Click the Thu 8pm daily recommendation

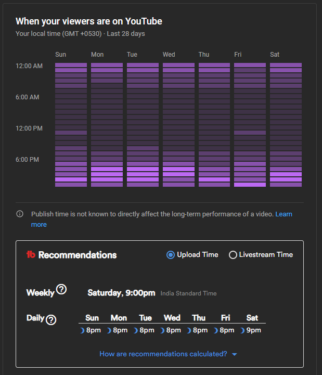(200, 330)
